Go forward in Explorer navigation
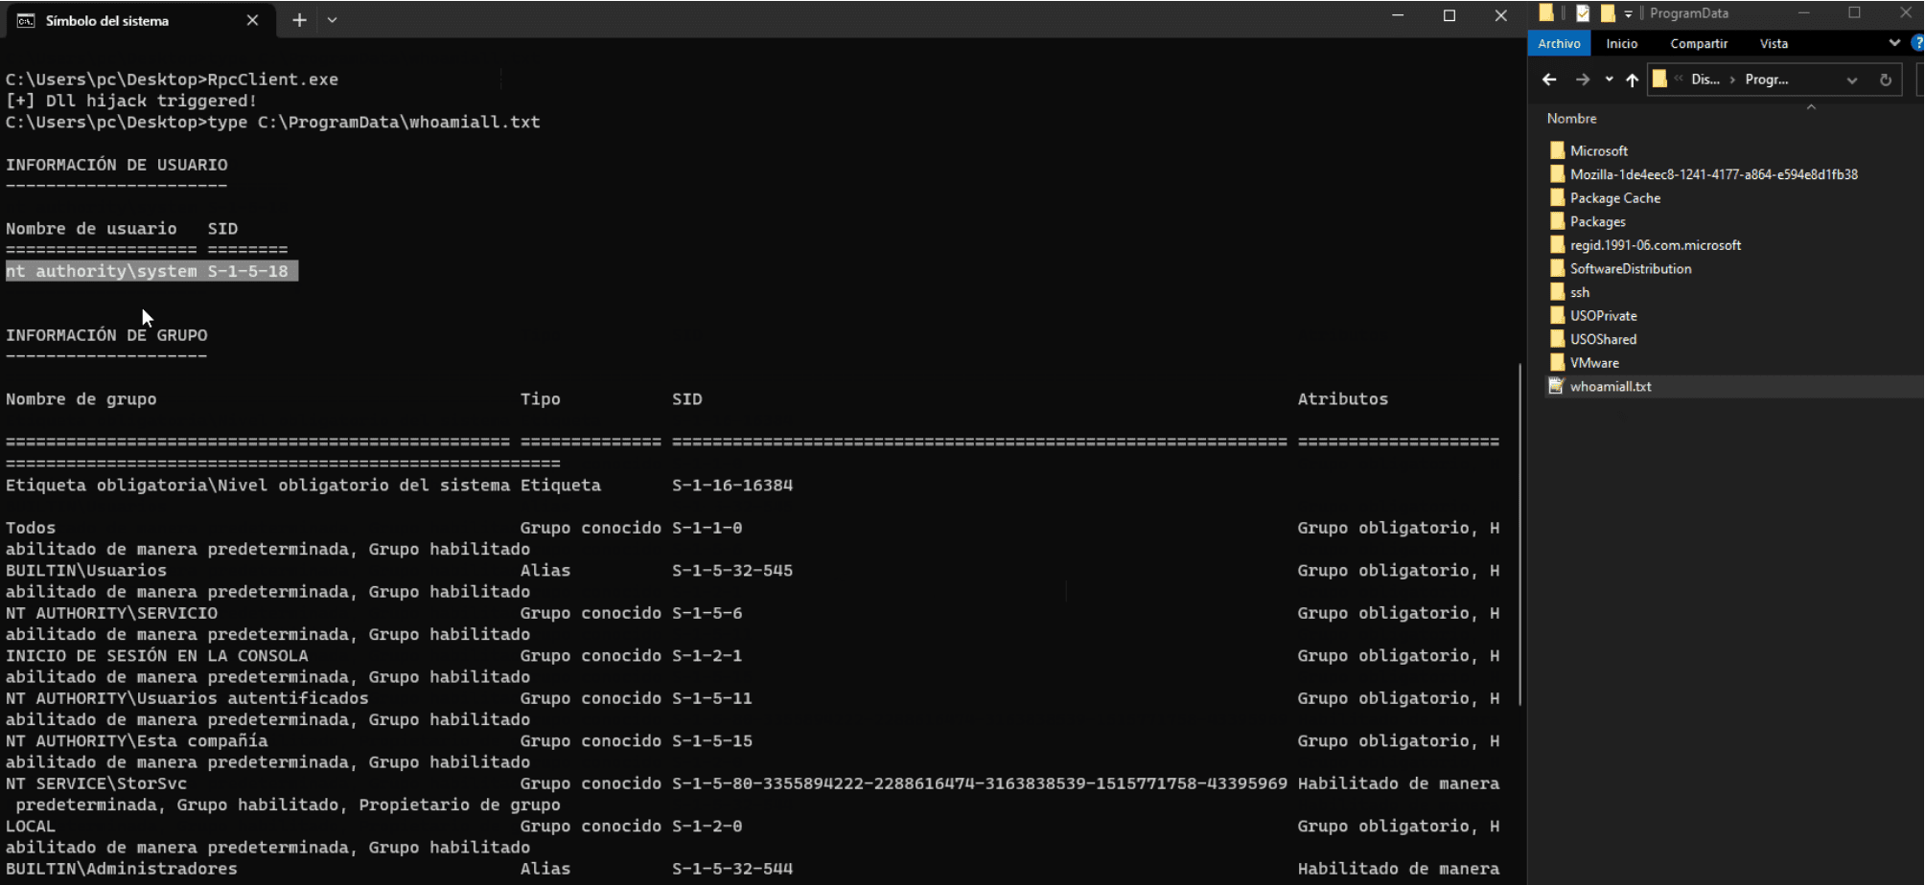Viewport: 1925px width, 885px height. (x=1583, y=79)
